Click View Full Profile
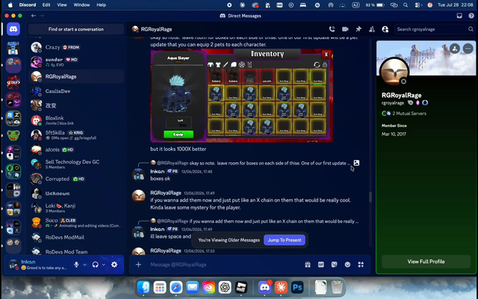The height and width of the screenshot is (299, 478). coord(426,262)
